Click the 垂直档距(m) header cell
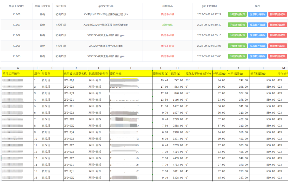289x182 pixels. click(263, 74)
